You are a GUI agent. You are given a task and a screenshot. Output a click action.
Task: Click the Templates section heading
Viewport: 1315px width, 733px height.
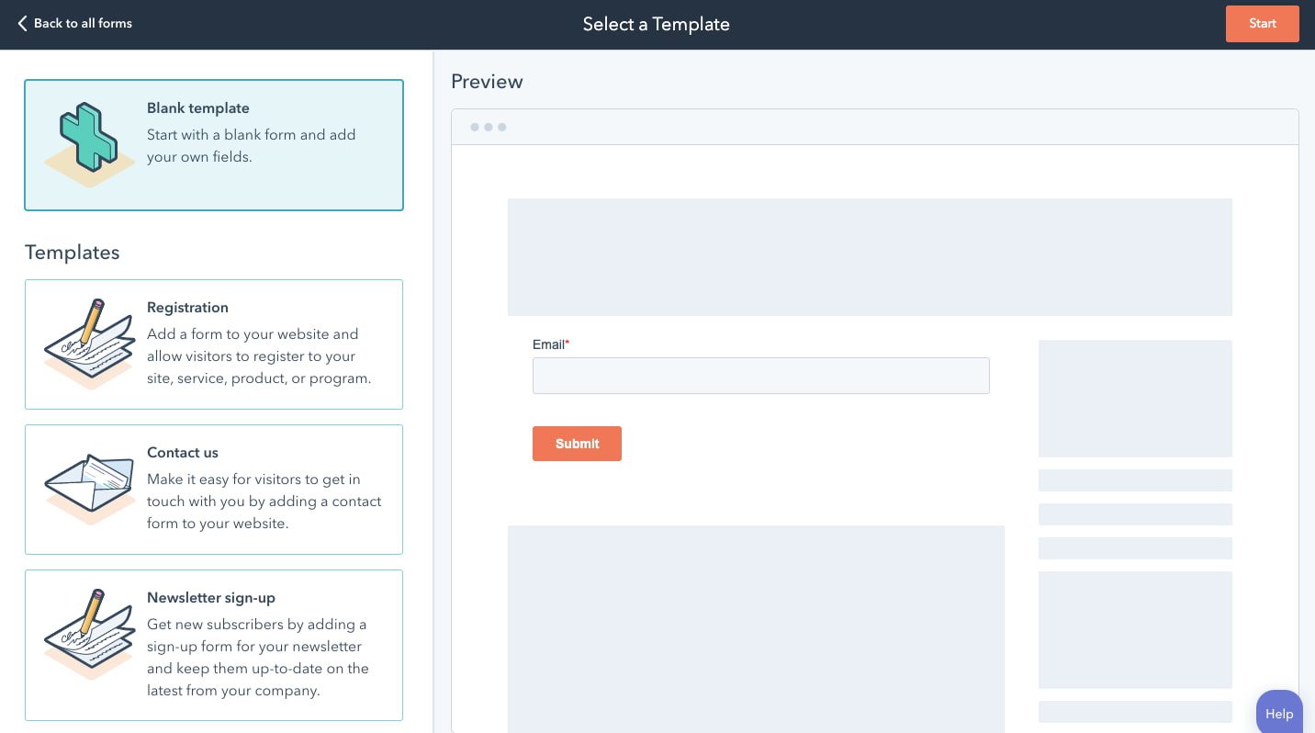73,253
